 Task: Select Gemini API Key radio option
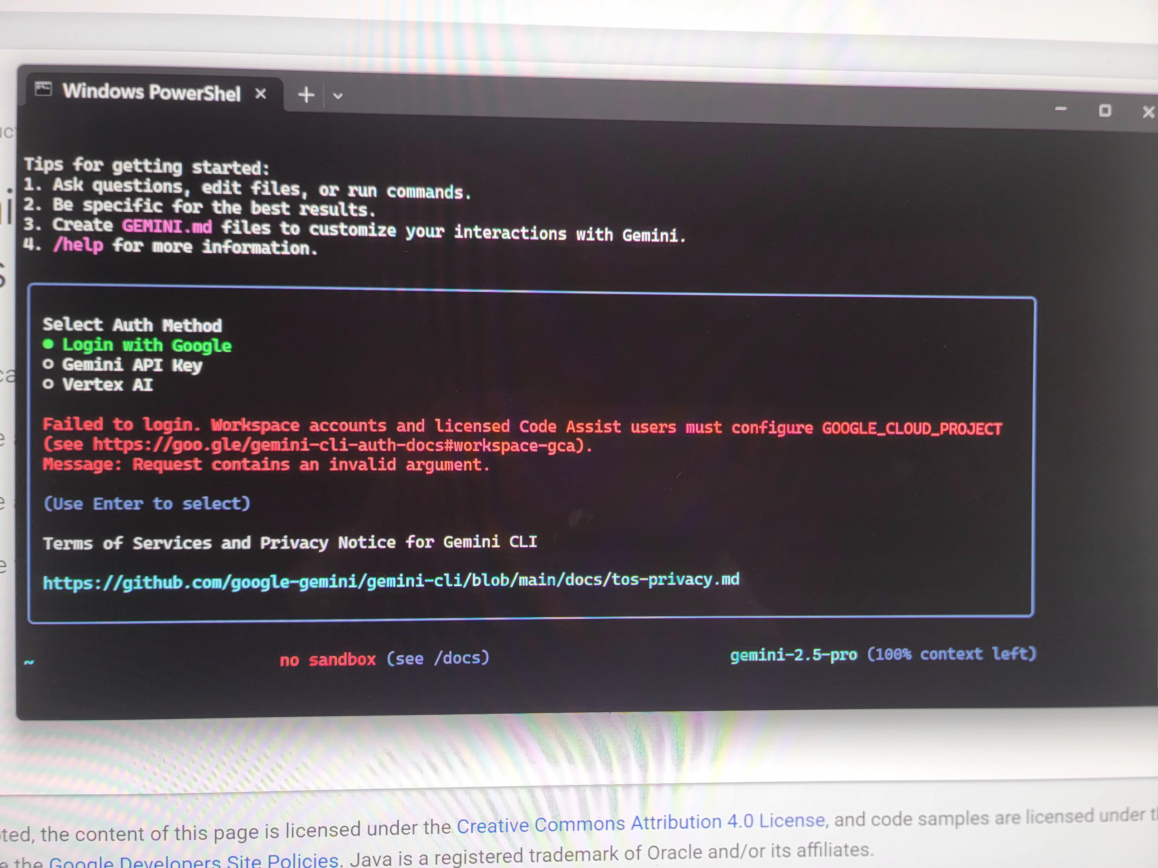tap(122, 365)
